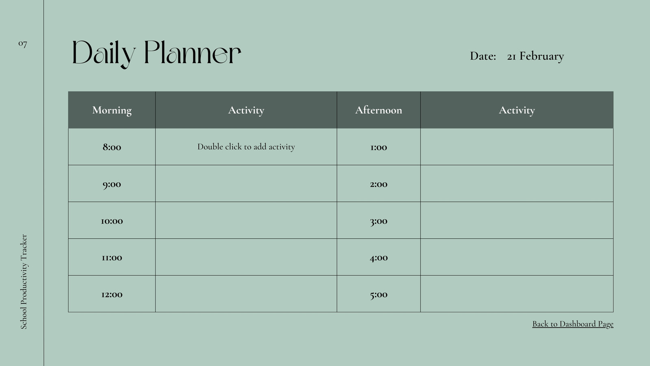Click the Afternoon column header

point(379,110)
